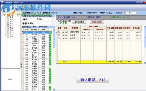Screen dimensions: 146x91
Task: Select the 大三 class folder
Action: 10,24
